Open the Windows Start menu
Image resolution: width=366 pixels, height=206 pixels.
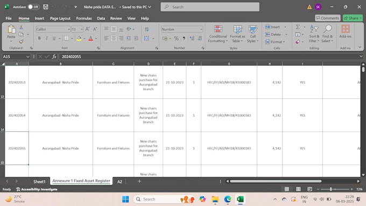(x=125, y=199)
